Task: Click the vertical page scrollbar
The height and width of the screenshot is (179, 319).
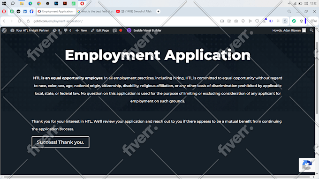Action: pos(317,78)
